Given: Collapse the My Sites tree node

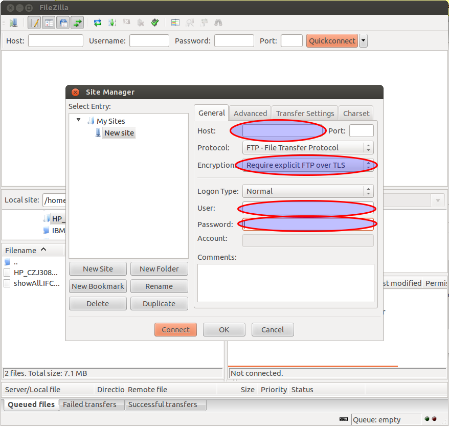Looking at the screenshot, I should [x=79, y=121].
